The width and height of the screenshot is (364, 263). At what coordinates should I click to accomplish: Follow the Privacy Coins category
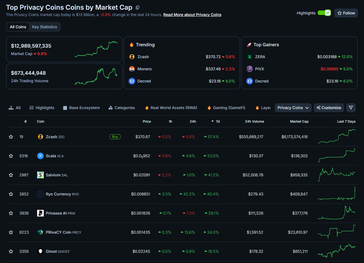click(x=346, y=13)
